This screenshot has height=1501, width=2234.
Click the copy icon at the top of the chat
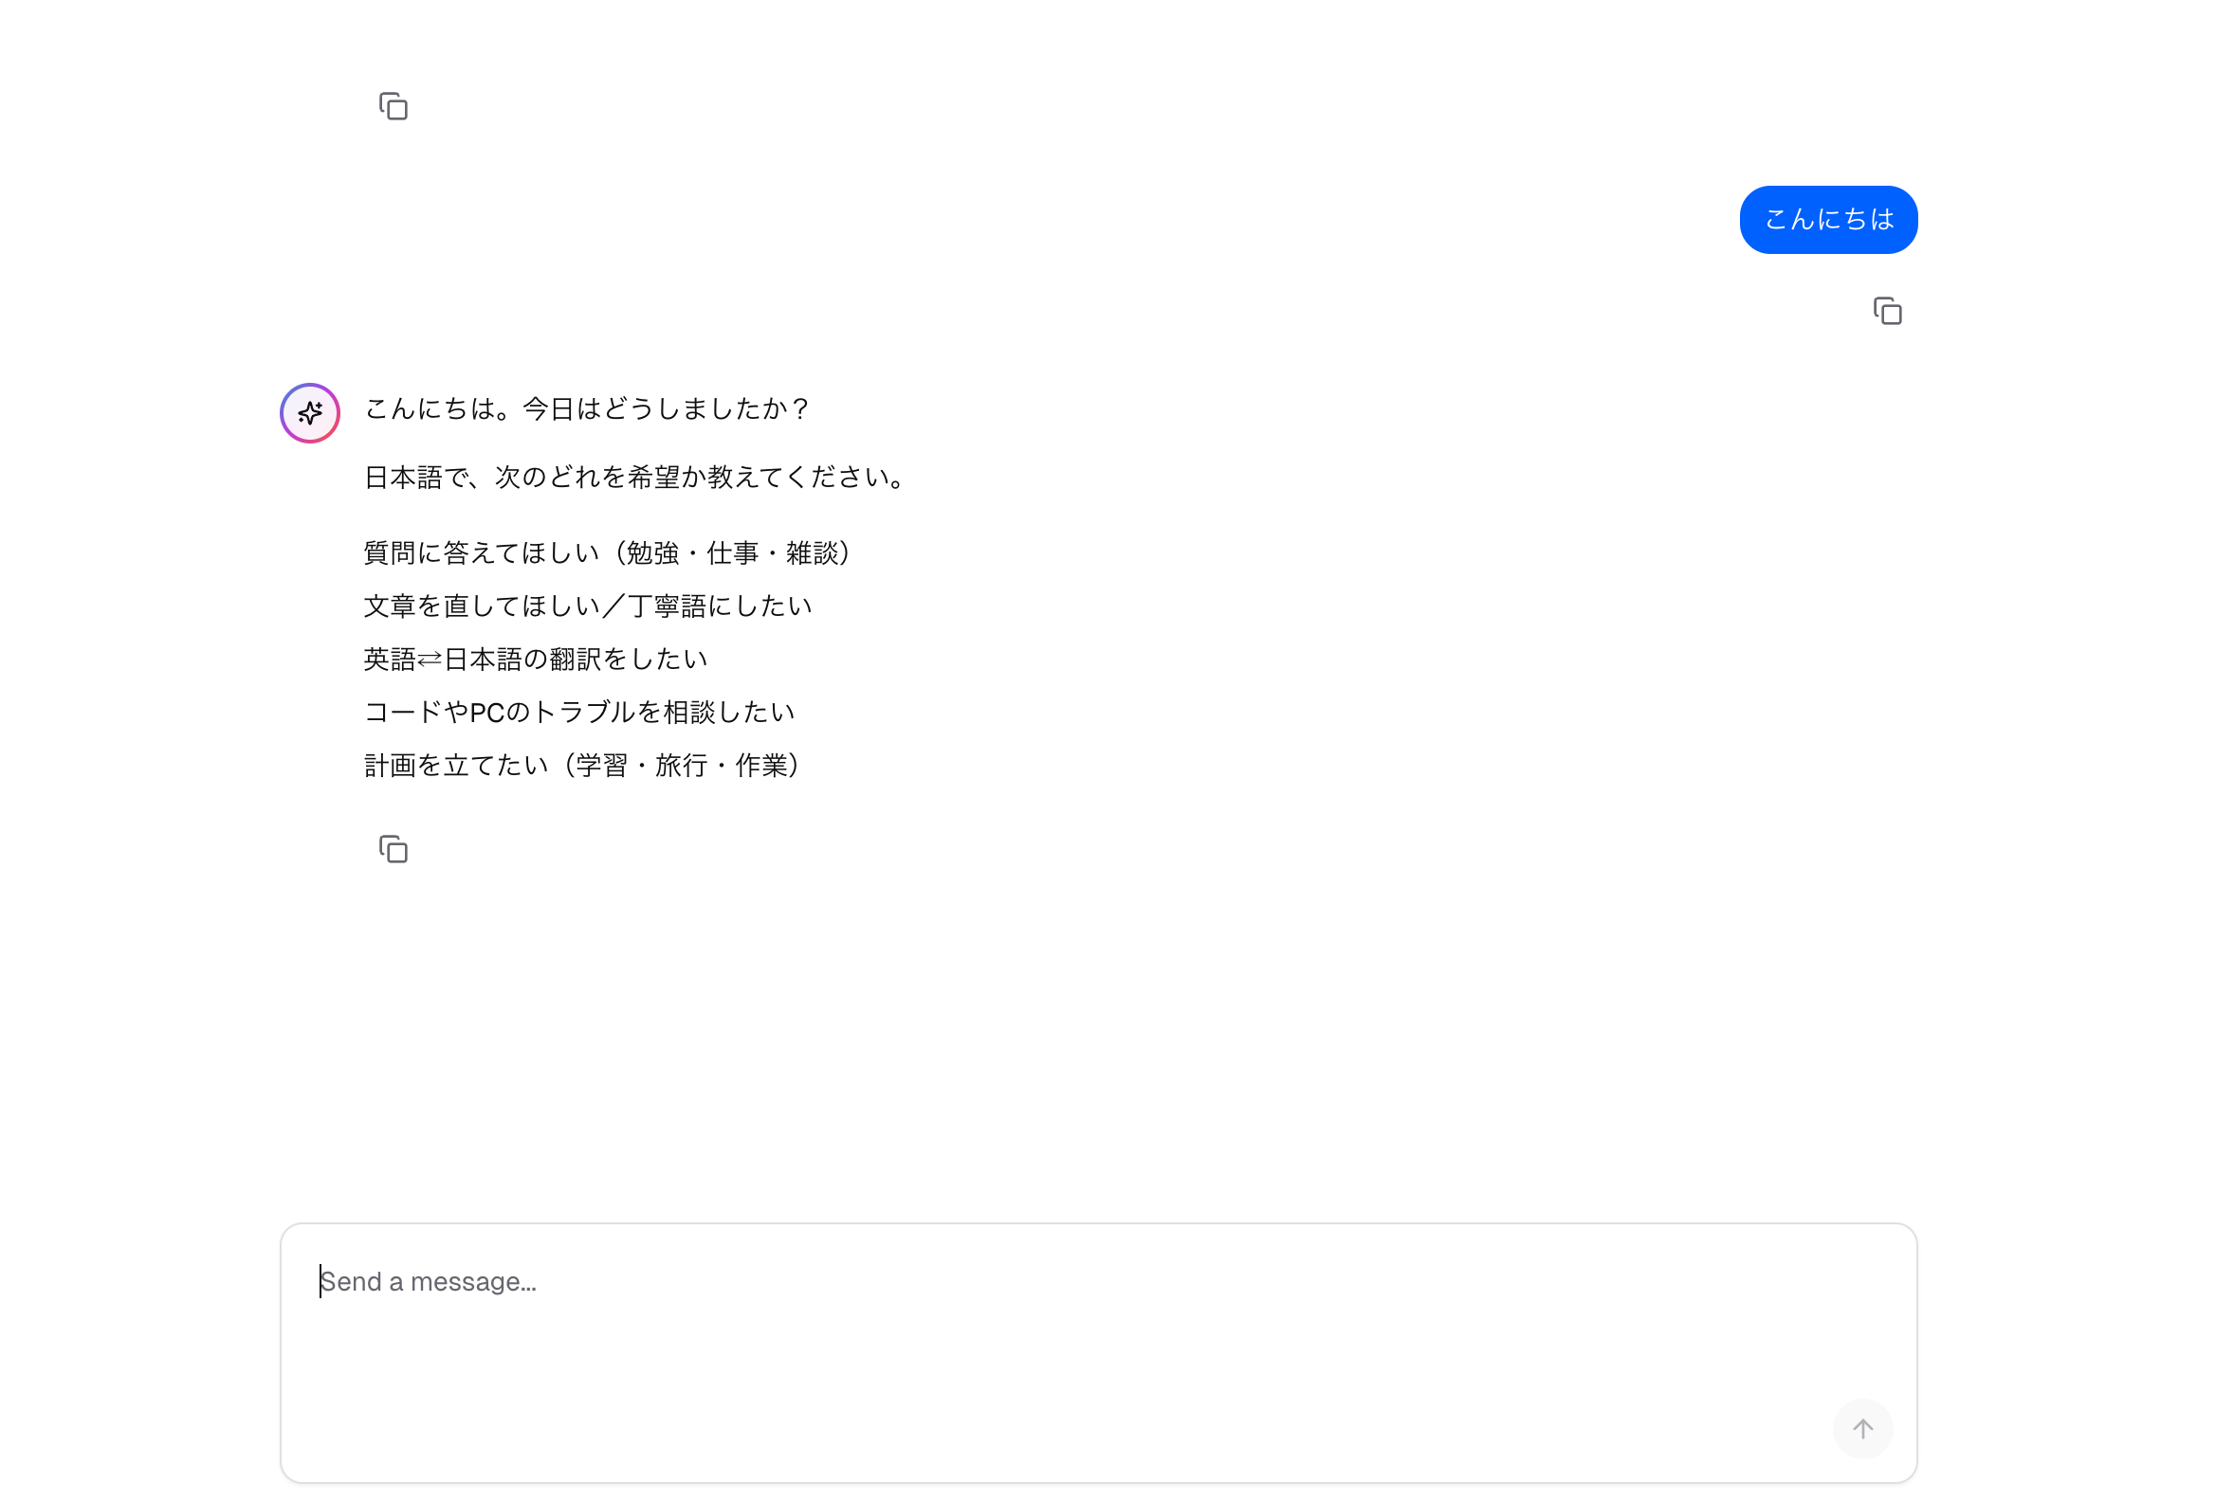(393, 106)
